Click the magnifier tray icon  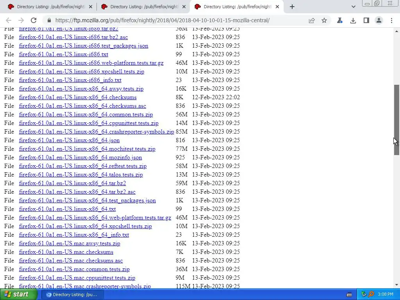(371, 295)
